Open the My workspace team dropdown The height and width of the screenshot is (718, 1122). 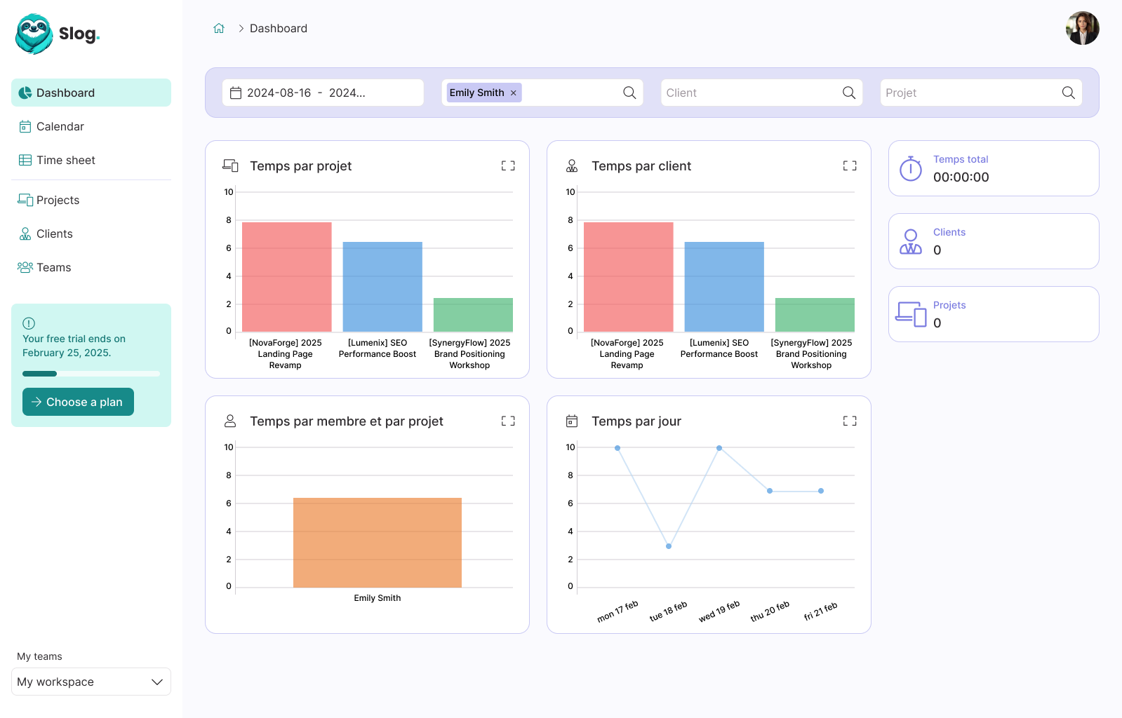[x=91, y=682]
